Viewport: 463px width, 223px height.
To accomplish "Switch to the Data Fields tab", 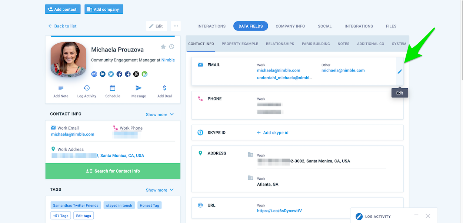I will coord(250,26).
